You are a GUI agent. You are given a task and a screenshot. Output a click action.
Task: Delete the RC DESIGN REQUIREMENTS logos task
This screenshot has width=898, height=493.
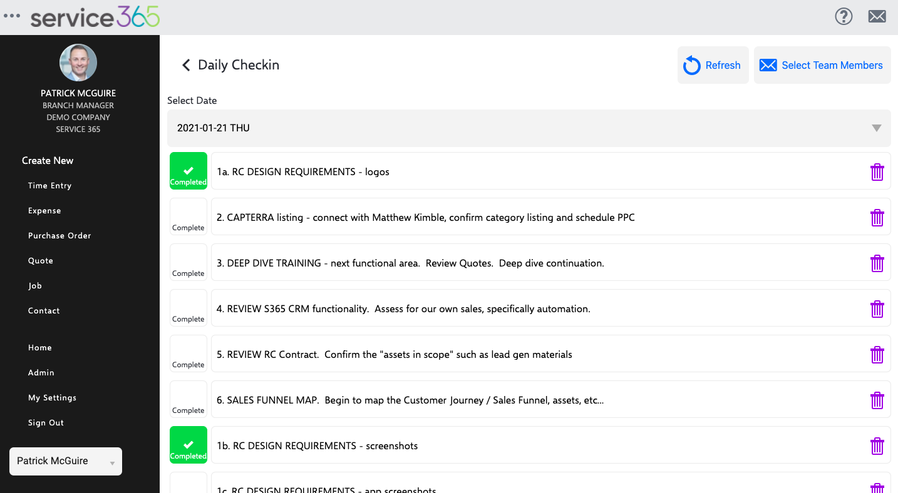[x=877, y=171]
